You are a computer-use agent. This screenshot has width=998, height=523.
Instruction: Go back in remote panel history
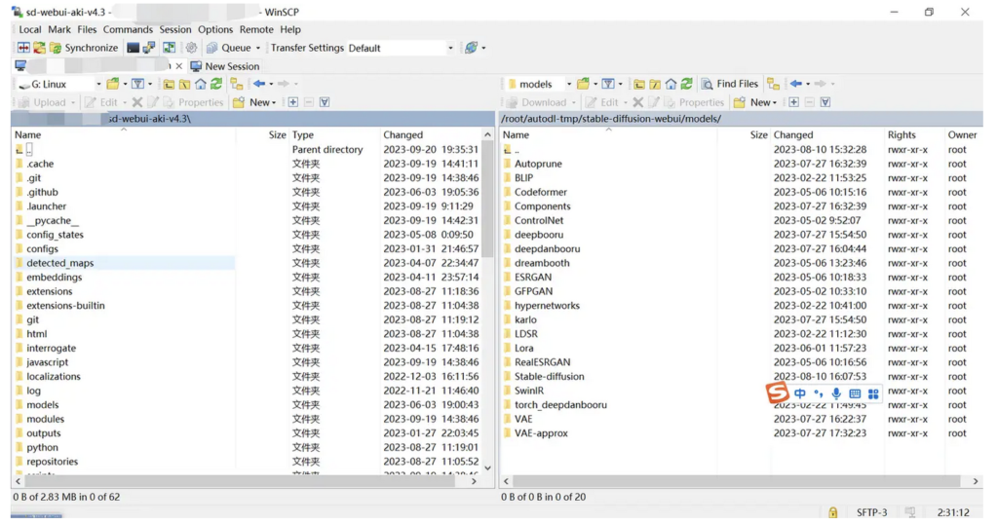tap(795, 84)
